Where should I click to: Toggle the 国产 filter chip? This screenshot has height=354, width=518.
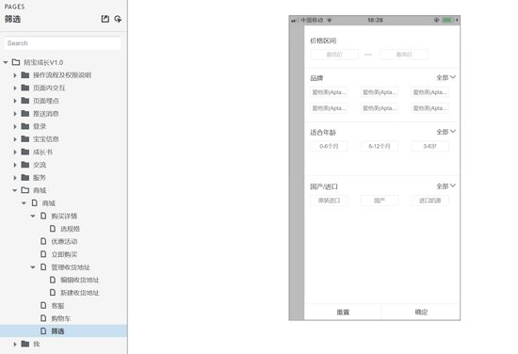pos(380,201)
